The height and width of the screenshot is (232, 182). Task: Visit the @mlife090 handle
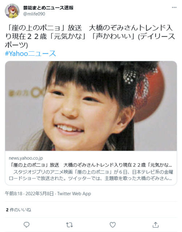click(34, 14)
